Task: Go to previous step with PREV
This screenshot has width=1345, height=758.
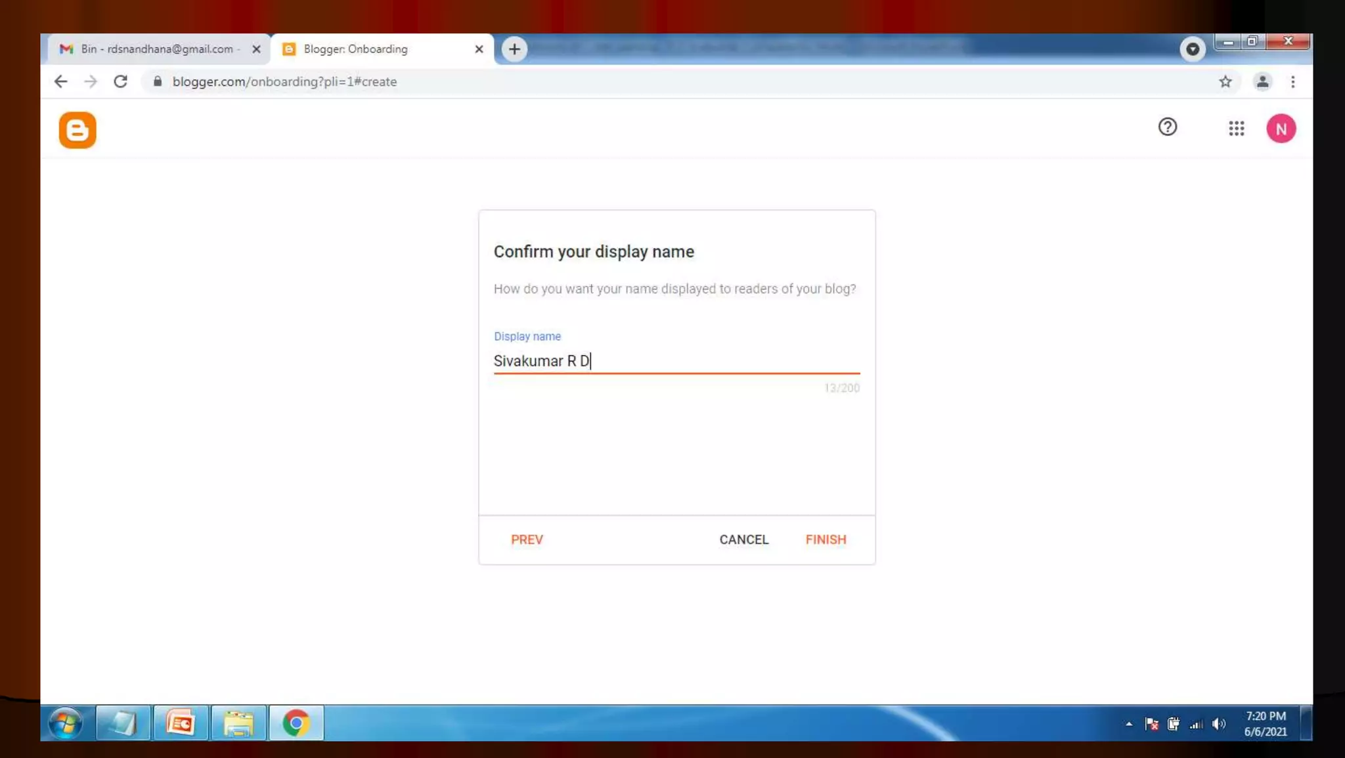Action: click(527, 539)
